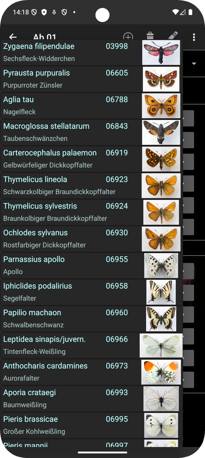The image size is (205, 458).
Task: Tap the Iphiclides podalirius butterfly image
Action: [161, 292]
